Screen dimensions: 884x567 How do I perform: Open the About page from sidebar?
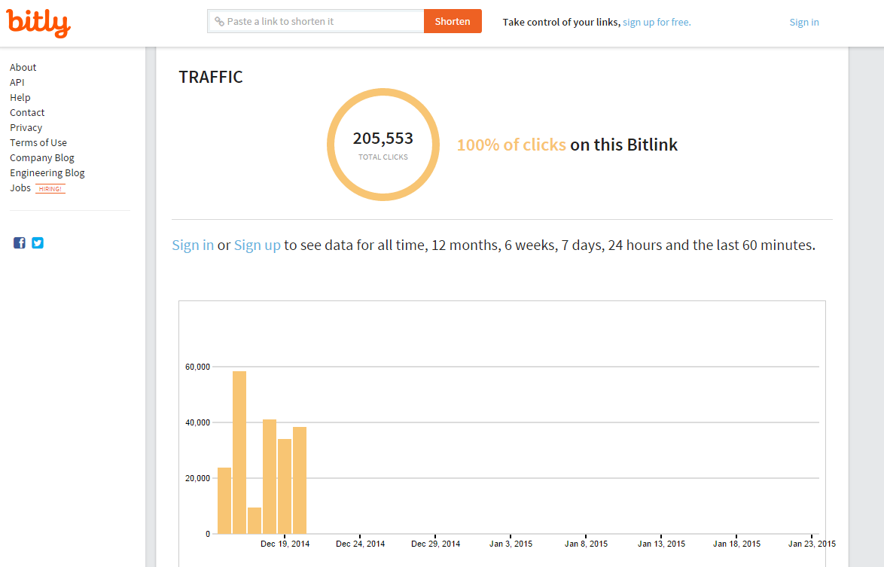tap(23, 67)
